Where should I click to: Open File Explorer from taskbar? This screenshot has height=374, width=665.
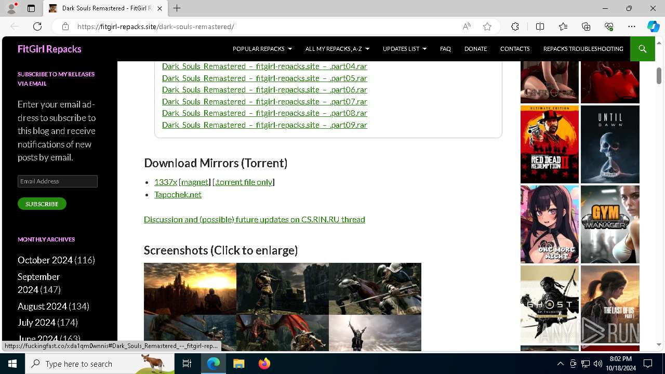238,364
